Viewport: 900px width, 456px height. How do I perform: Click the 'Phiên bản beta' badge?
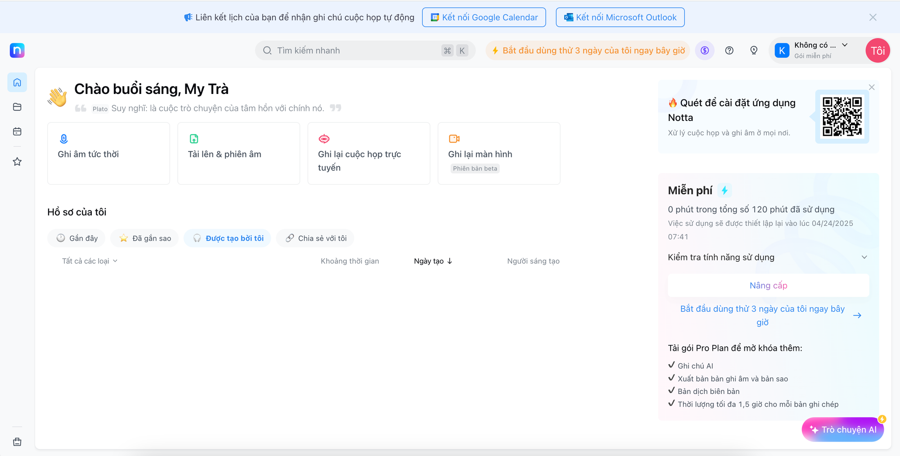click(x=475, y=168)
